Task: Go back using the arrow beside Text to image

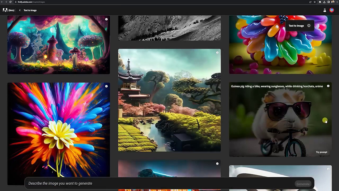Action: click(20, 10)
